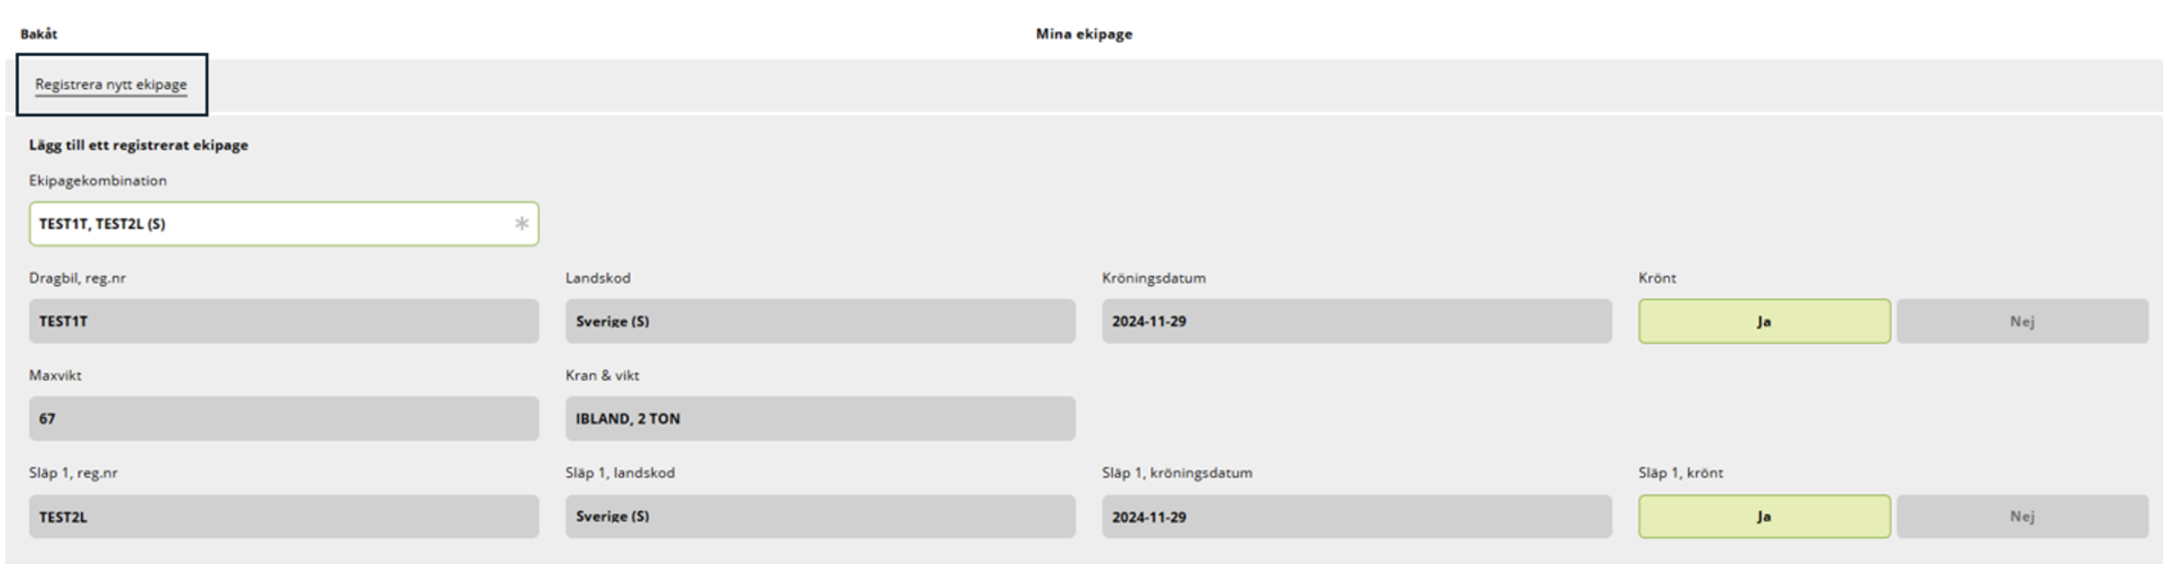Screen dimensions: 2165x564
Task: Set Krönt to Ja
Action: (x=1763, y=321)
